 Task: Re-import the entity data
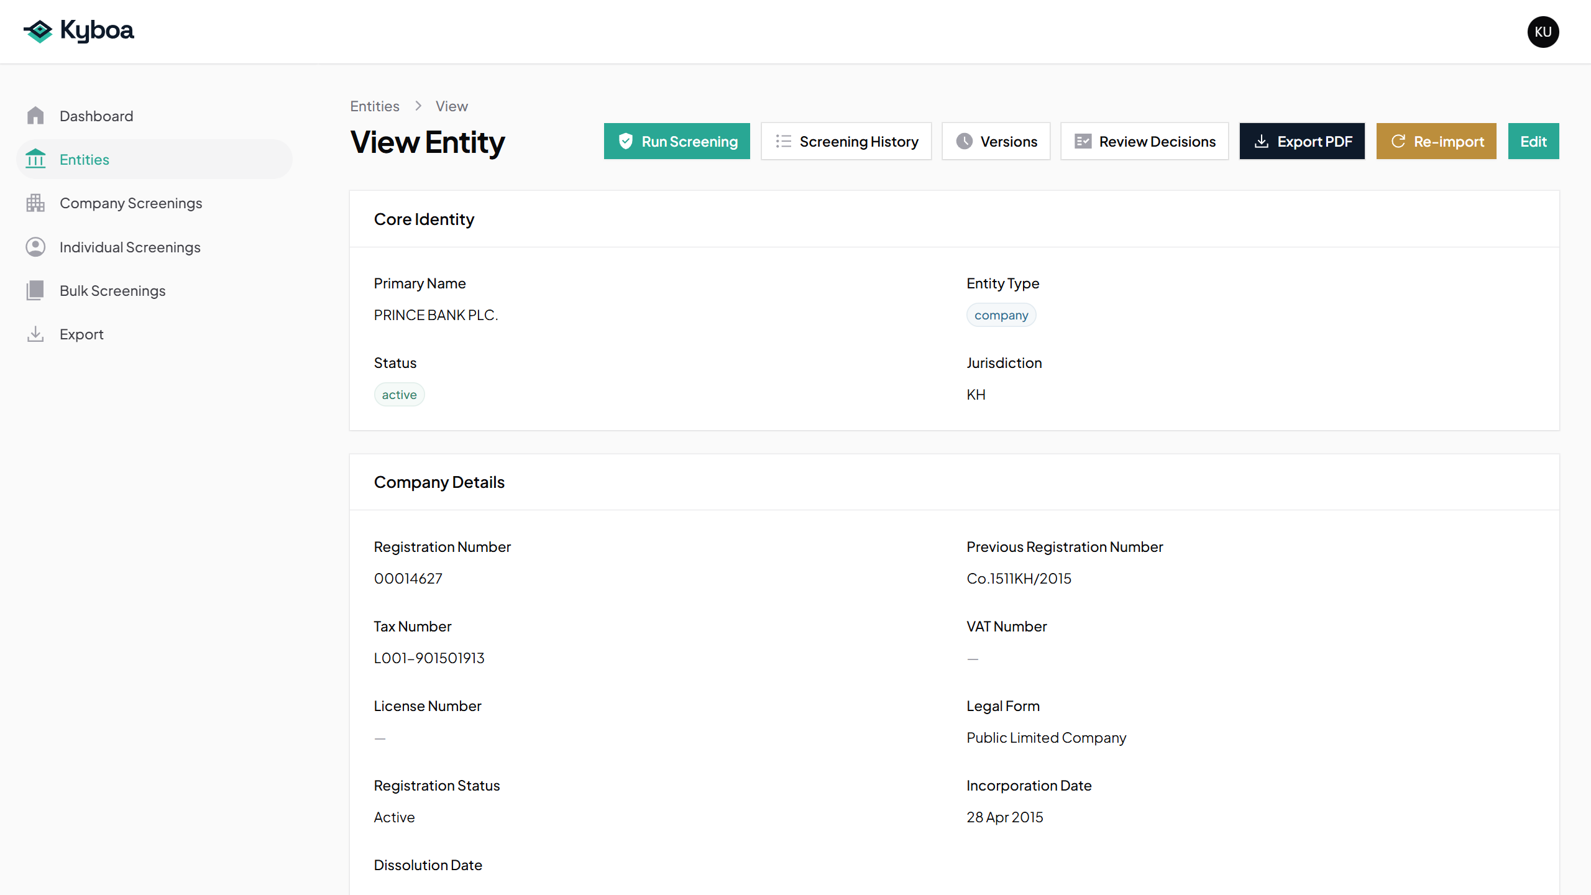[1436, 141]
